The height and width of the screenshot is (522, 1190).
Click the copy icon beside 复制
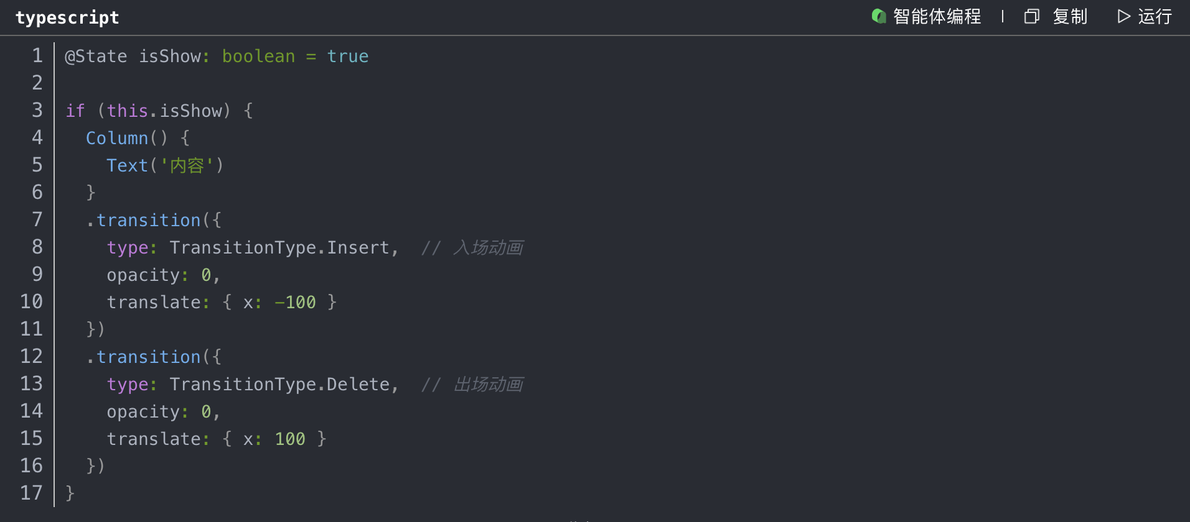pos(1031,16)
